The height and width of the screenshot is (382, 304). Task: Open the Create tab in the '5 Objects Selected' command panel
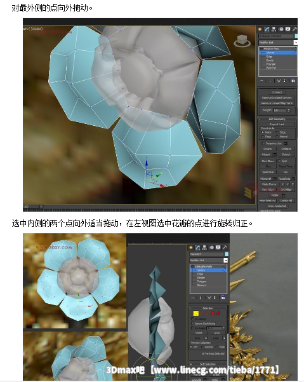260,29
